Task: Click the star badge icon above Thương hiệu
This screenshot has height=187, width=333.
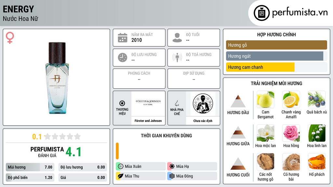Action: click(122, 103)
